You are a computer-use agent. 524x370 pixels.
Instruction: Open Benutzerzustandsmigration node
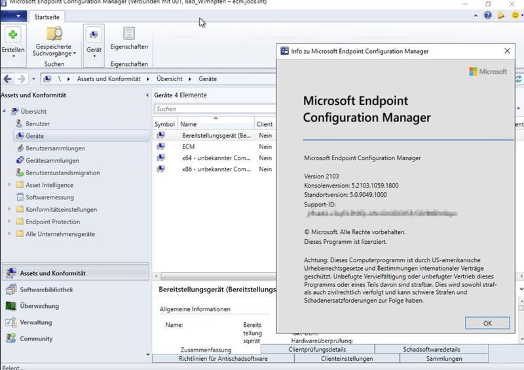pyautogui.click(x=62, y=173)
